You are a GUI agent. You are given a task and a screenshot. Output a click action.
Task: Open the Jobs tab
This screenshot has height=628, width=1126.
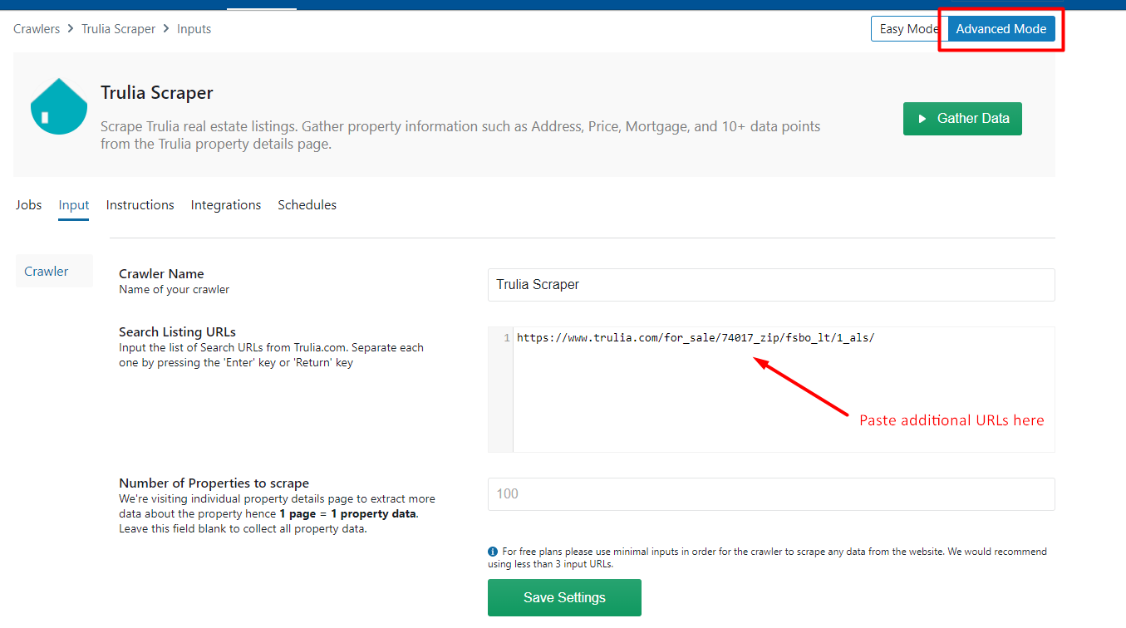tap(28, 205)
